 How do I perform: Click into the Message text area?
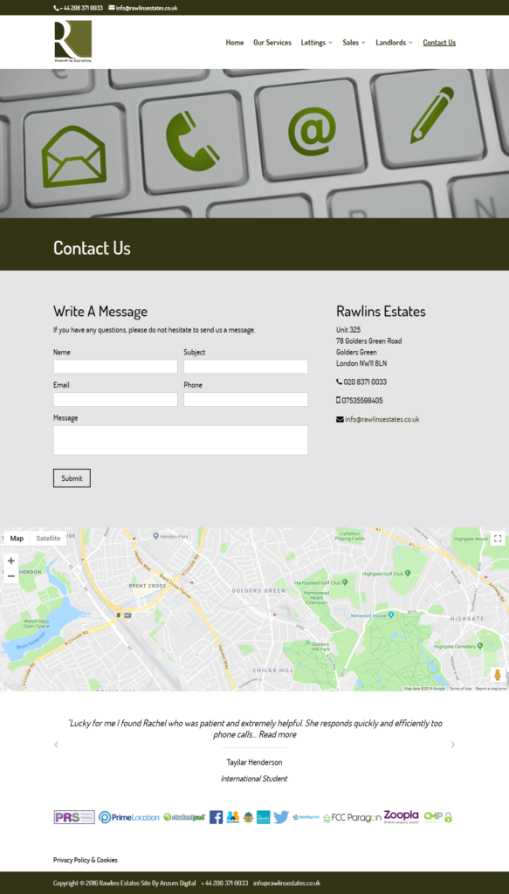(x=180, y=440)
